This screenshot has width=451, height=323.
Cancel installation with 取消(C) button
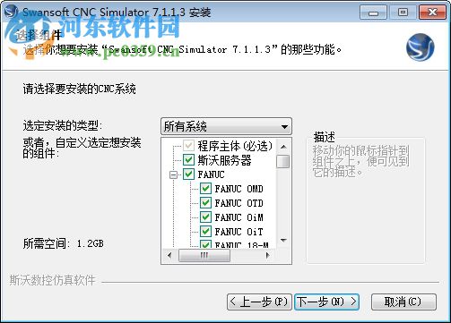click(403, 302)
